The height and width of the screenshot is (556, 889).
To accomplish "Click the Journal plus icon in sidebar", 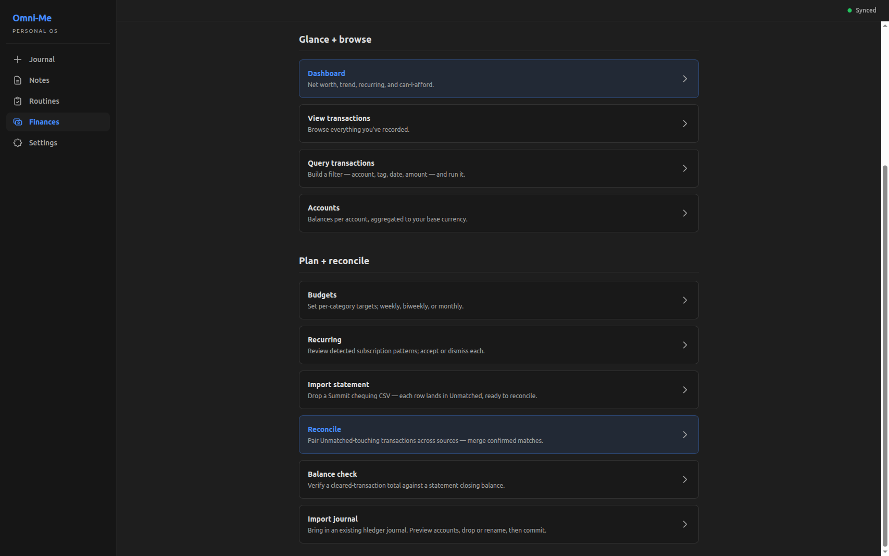I will pos(18,59).
